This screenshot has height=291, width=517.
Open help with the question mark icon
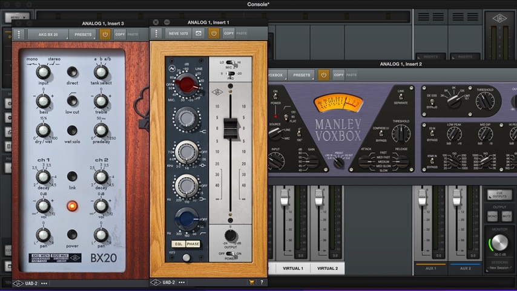tap(262, 283)
